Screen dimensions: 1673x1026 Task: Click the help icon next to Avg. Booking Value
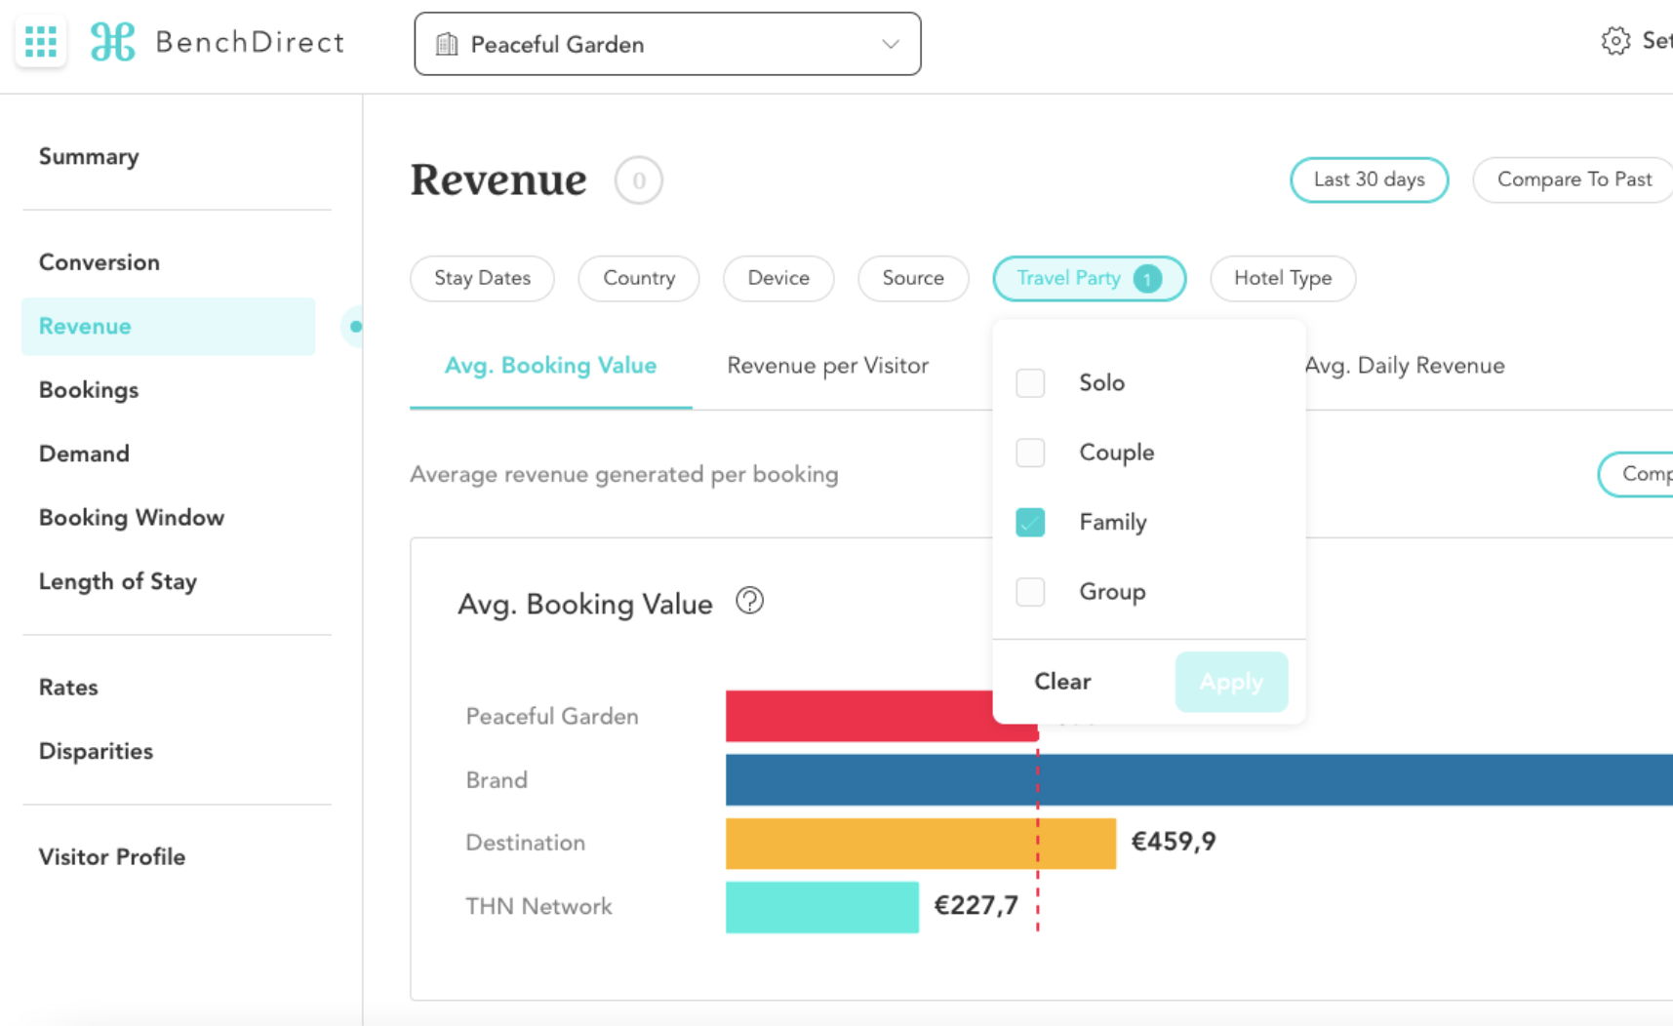coord(750,603)
